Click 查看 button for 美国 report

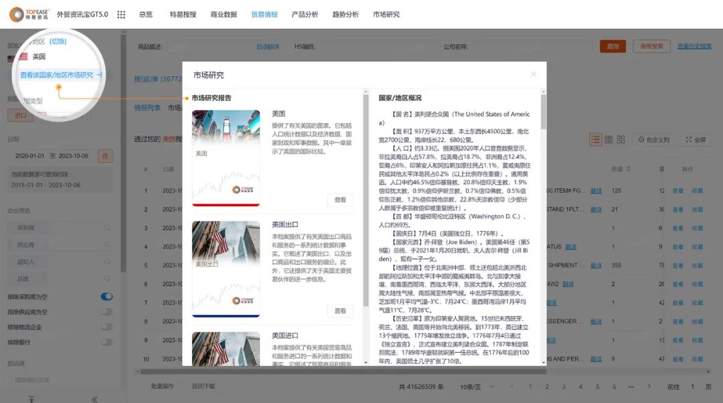pyautogui.click(x=340, y=199)
